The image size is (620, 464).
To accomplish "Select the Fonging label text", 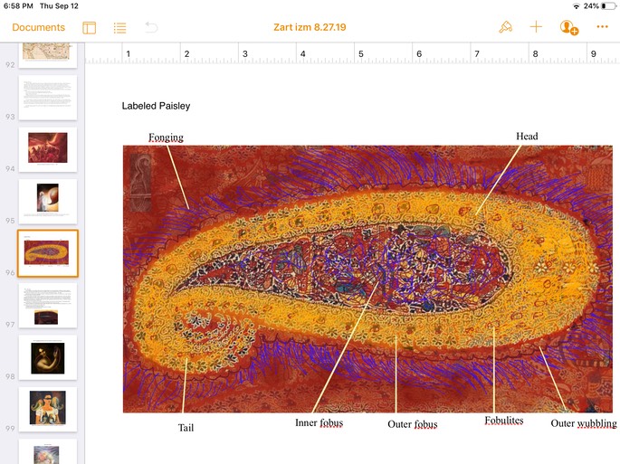I will (167, 137).
